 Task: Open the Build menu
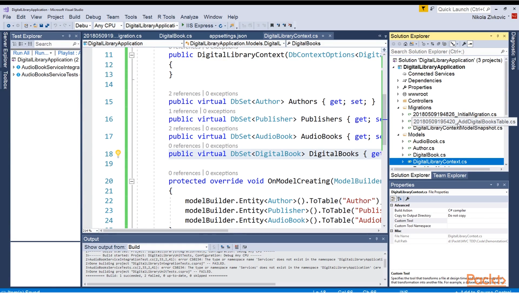(74, 17)
